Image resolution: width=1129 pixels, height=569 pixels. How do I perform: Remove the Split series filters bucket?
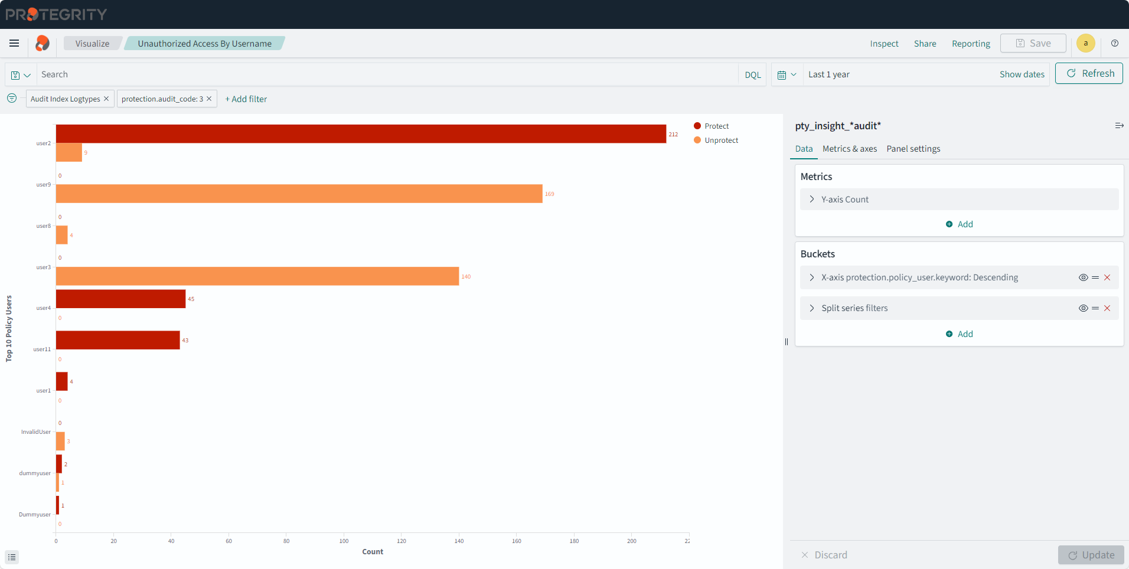1107,308
